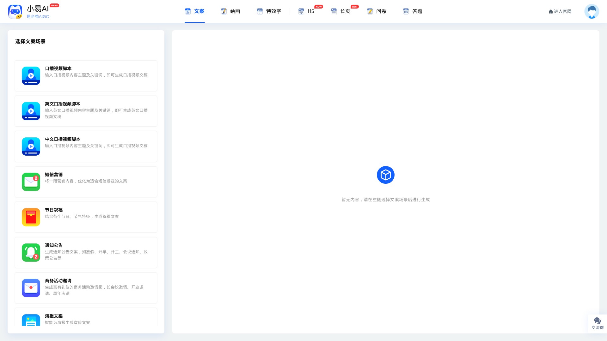Click the 海报文案 poster icon
Viewport: 607px width, 341px height.
[x=31, y=320]
